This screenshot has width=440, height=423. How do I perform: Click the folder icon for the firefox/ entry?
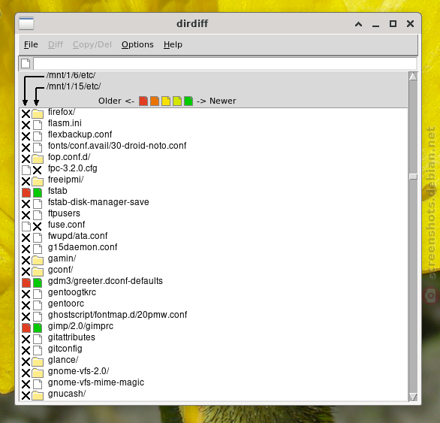[38, 113]
